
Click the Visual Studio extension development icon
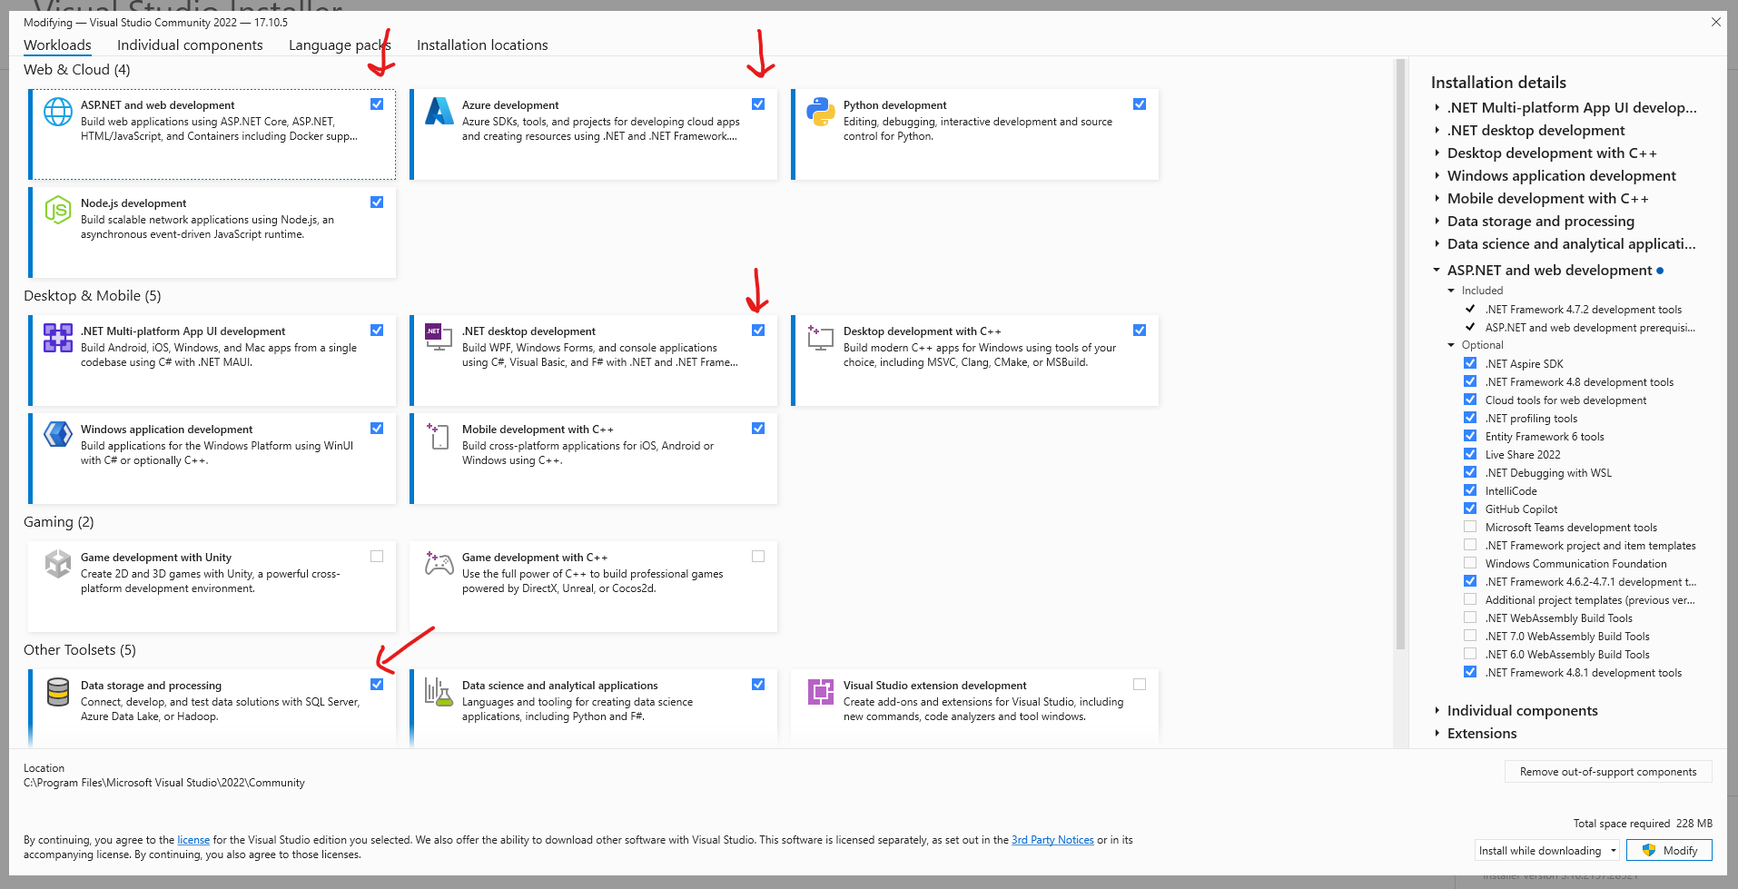(x=821, y=692)
